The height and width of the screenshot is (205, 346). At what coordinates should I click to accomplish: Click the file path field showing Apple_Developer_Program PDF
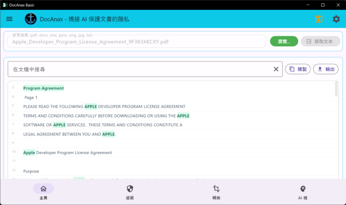[x=136, y=41]
